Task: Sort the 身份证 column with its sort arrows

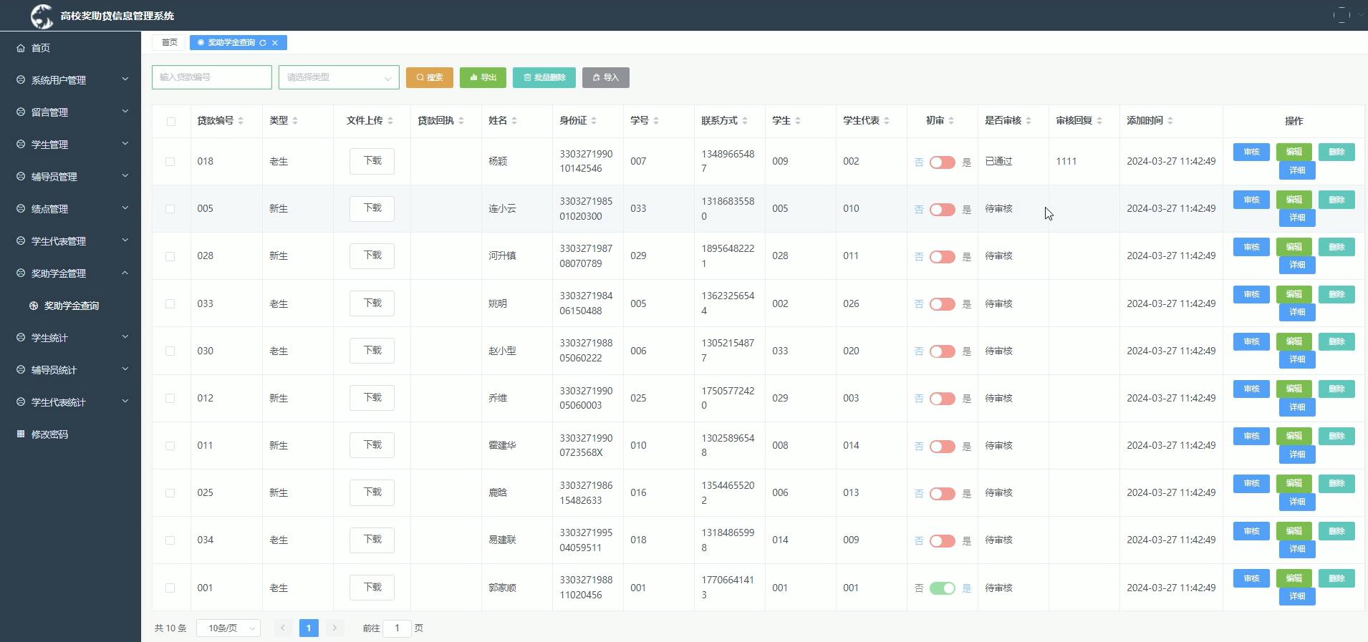Action: (x=594, y=121)
